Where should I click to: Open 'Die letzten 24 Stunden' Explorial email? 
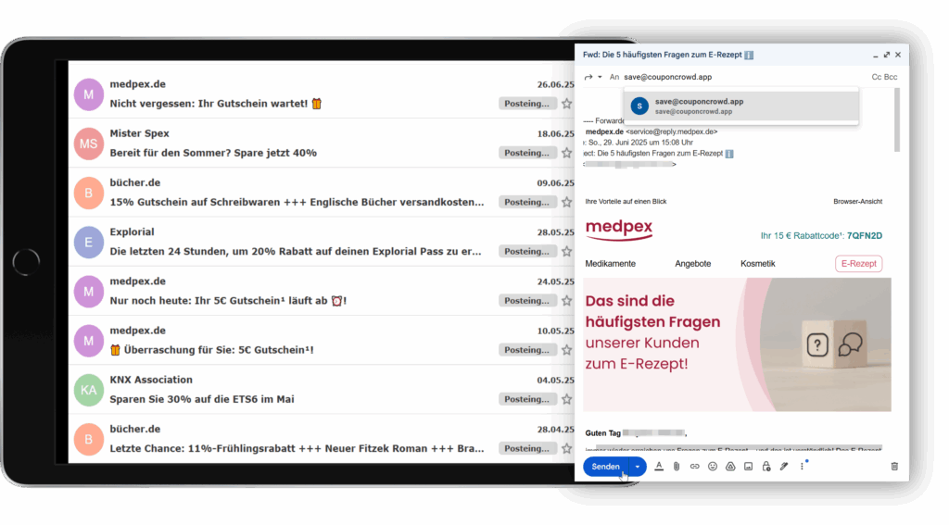pyautogui.click(x=296, y=252)
